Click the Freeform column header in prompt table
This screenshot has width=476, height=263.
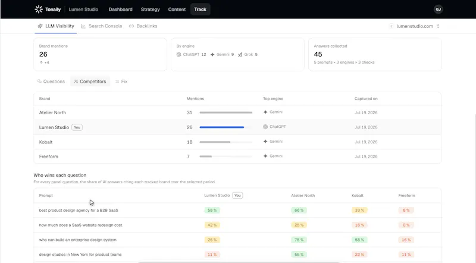[406, 196]
